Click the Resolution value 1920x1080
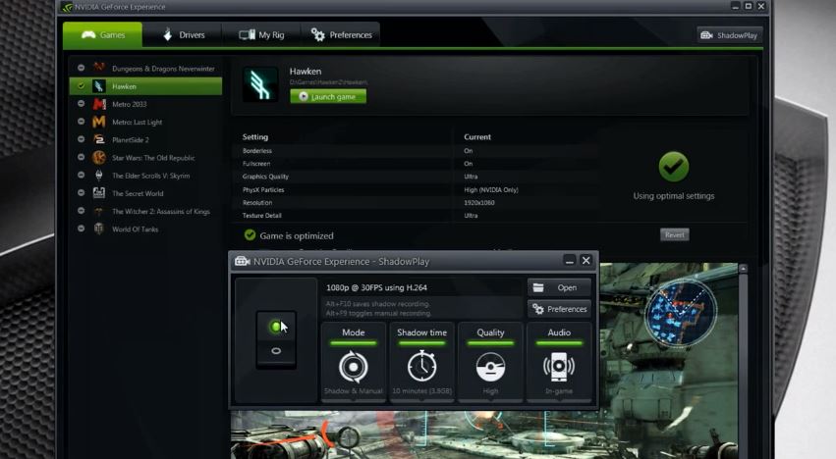 pos(478,203)
